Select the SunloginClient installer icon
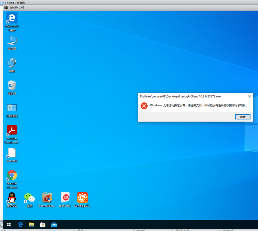The image size is (258, 231). [x=82, y=200]
